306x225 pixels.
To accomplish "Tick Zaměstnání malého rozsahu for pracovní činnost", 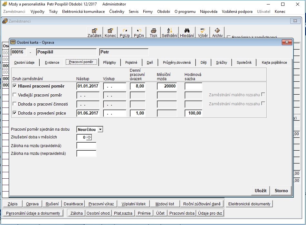I will [263, 104].
